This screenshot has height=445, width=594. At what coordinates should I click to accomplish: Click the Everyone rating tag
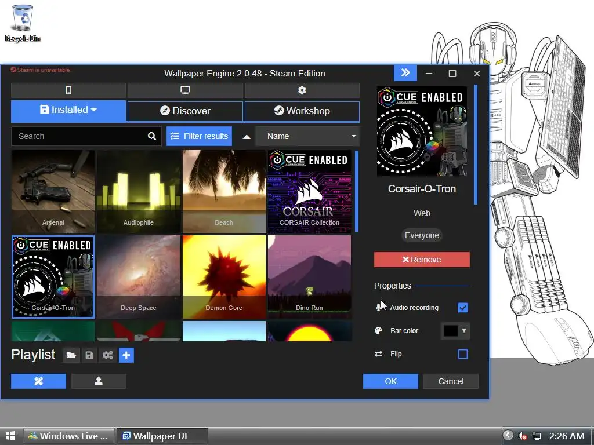(422, 235)
